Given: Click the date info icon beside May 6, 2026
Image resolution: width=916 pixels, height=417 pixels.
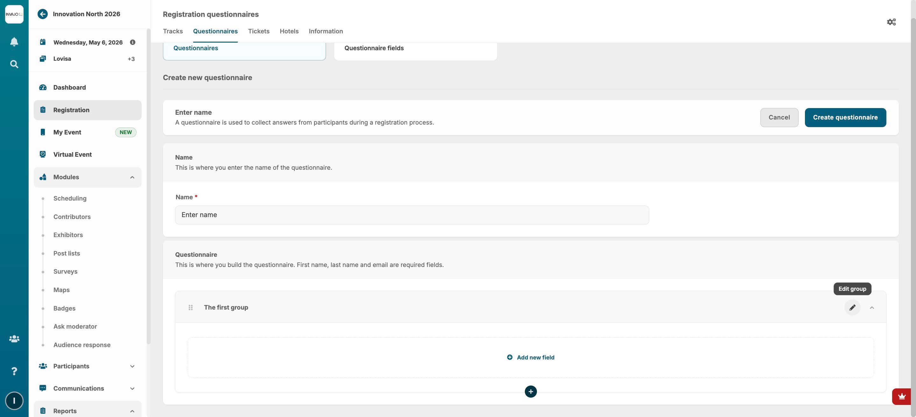Looking at the screenshot, I should (133, 42).
